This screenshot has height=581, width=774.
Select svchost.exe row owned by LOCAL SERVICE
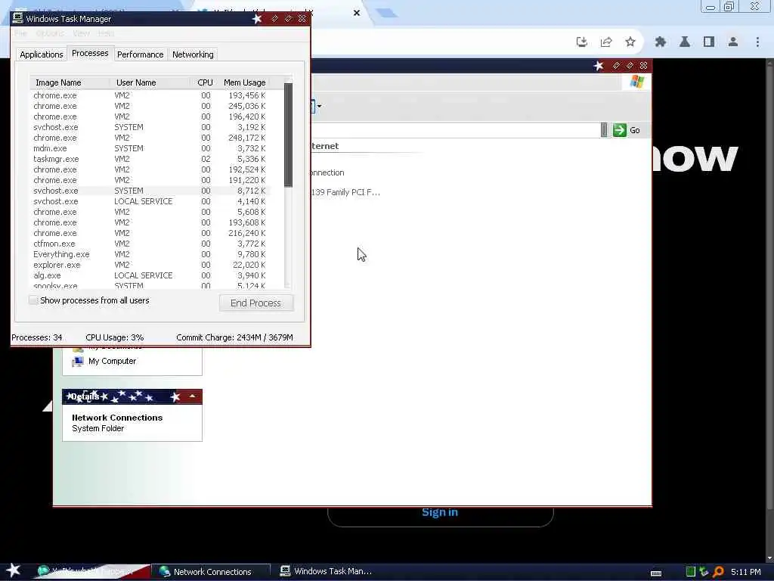click(150, 201)
